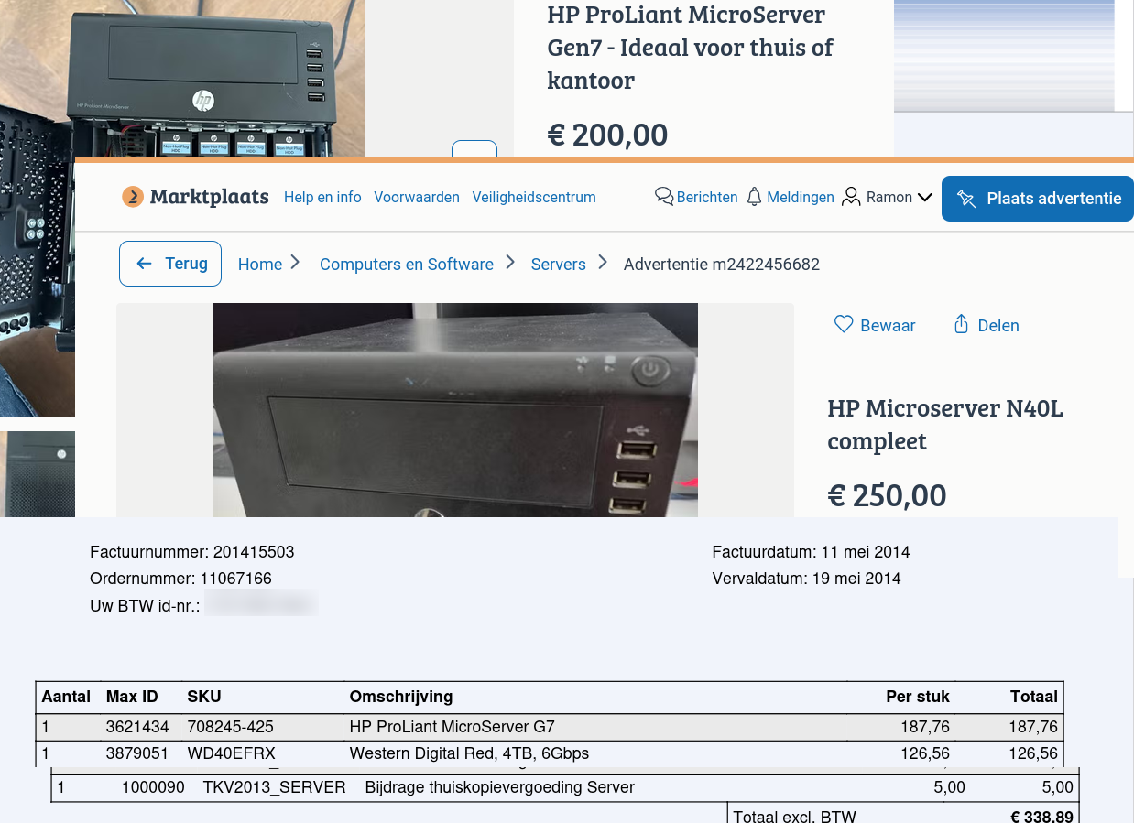This screenshot has height=823, width=1134.
Task: Select Max ID 1000090 cell
Action: 153,787
